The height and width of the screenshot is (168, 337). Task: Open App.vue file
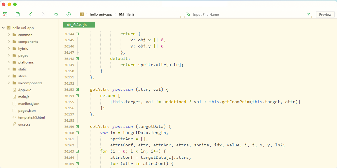[25, 90]
